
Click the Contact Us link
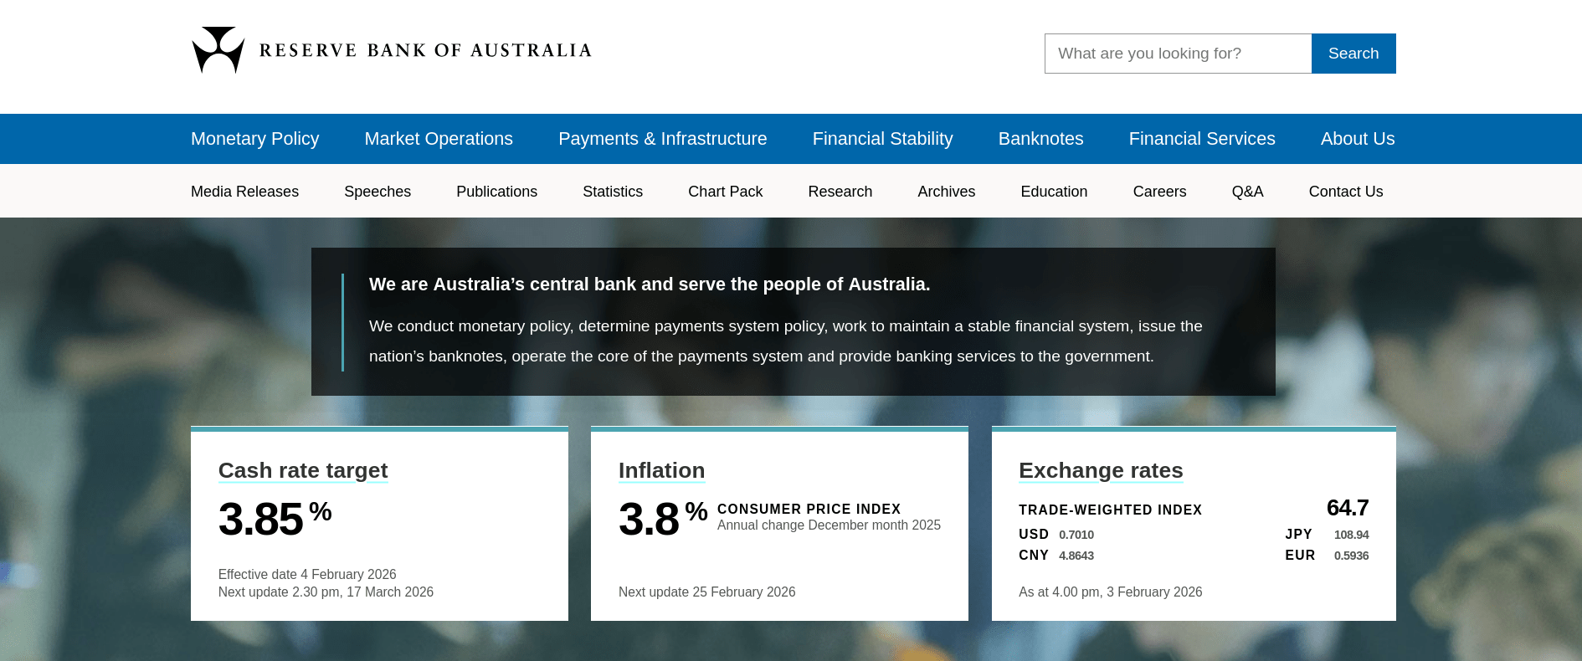(1345, 192)
